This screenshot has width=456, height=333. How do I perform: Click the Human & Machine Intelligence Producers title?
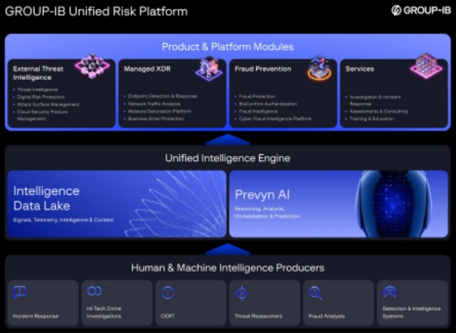[228, 268]
